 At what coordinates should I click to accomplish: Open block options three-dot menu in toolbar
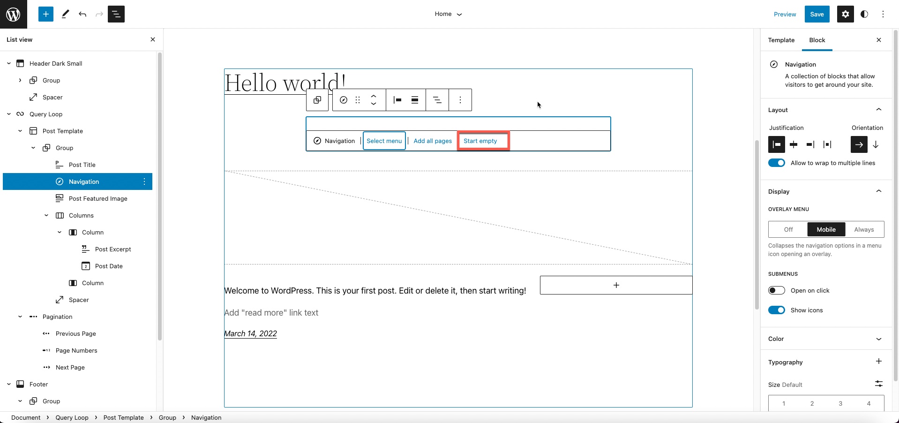[x=460, y=100]
